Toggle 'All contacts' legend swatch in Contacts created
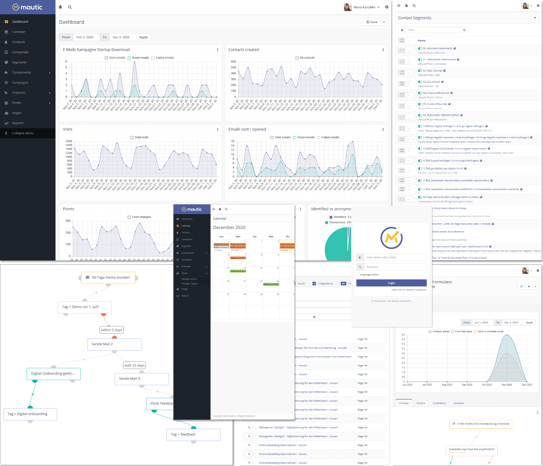The height and width of the screenshot is (466, 543). tap(297, 58)
